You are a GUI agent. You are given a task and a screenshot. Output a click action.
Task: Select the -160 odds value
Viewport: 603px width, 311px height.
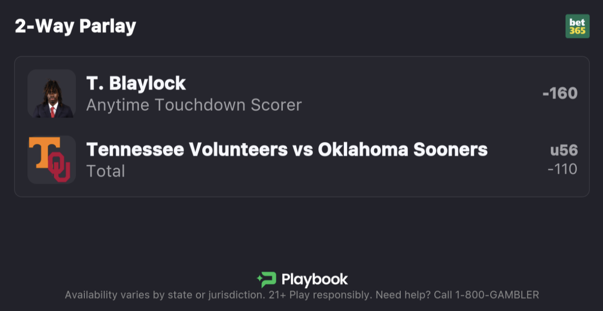561,93
